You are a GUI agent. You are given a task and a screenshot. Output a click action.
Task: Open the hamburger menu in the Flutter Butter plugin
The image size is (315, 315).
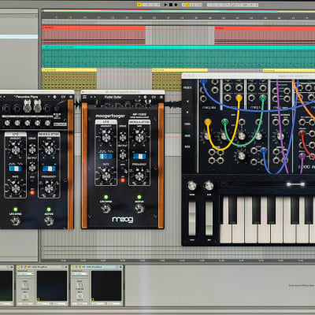[85, 97]
